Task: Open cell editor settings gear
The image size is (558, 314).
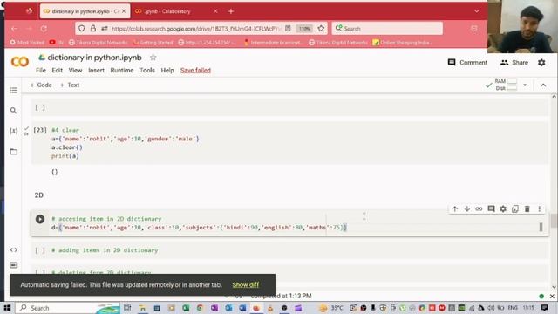Action: 503,209
